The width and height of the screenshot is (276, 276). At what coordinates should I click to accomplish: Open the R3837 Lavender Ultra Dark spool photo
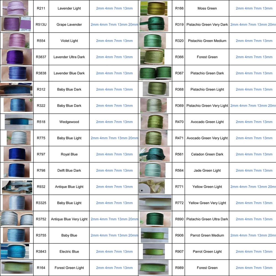pyautogui.click(x=17, y=57)
